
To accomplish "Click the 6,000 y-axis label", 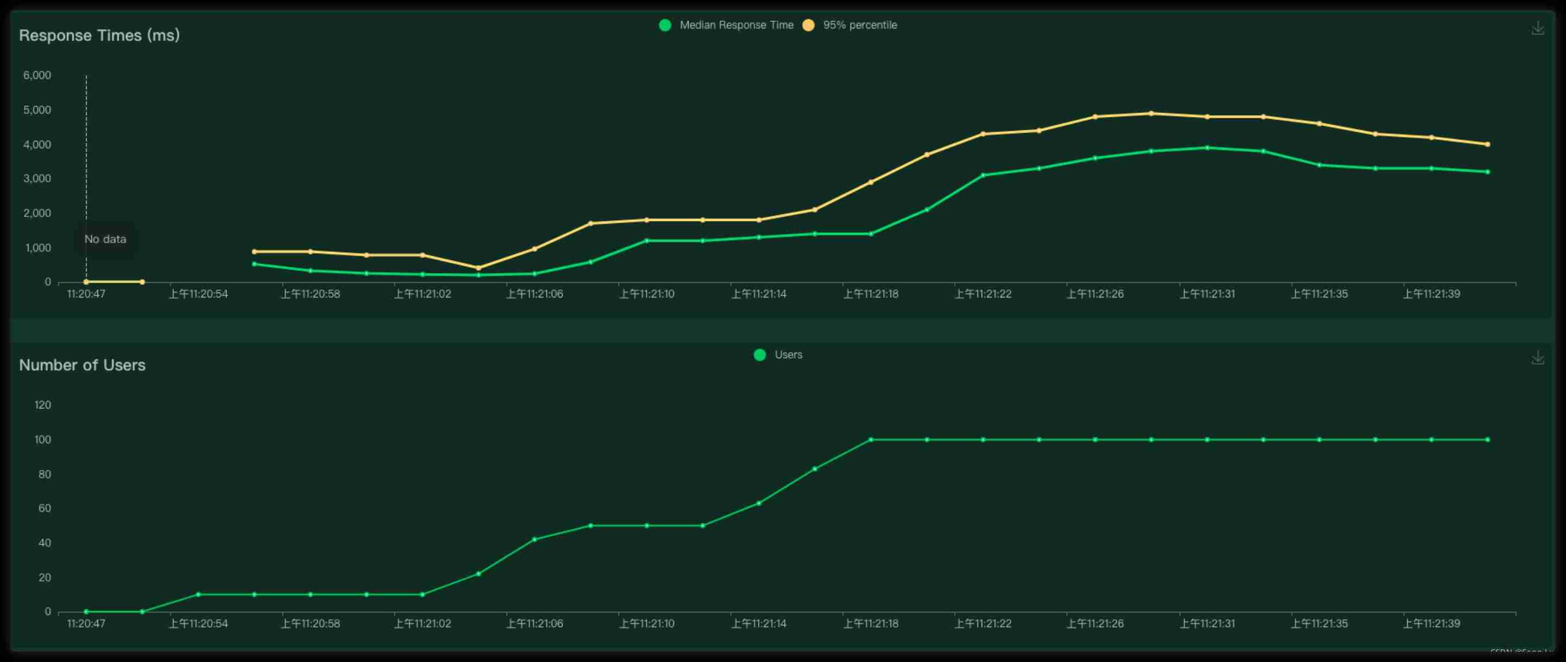I will (x=37, y=75).
